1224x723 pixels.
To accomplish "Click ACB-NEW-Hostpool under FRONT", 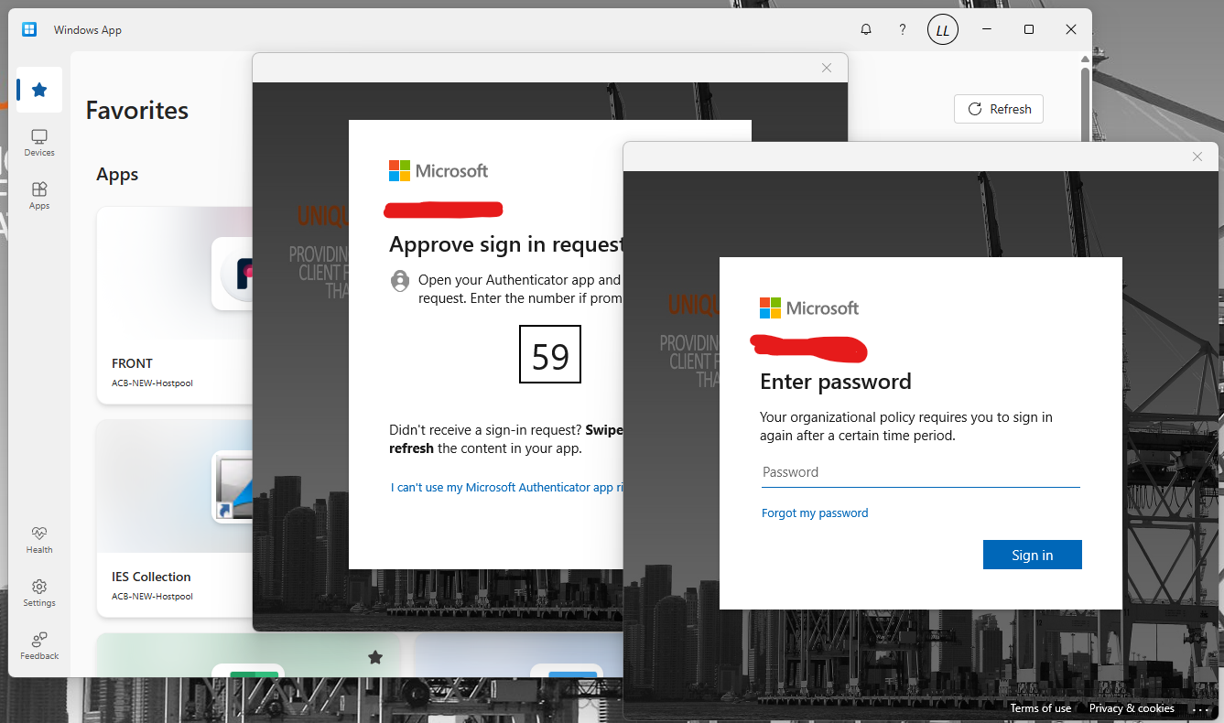I will point(152,383).
